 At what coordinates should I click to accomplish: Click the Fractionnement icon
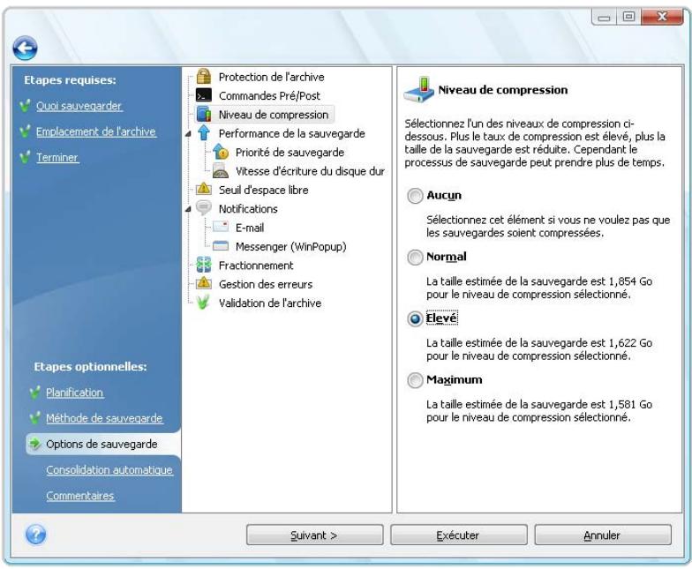click(203, 265)
